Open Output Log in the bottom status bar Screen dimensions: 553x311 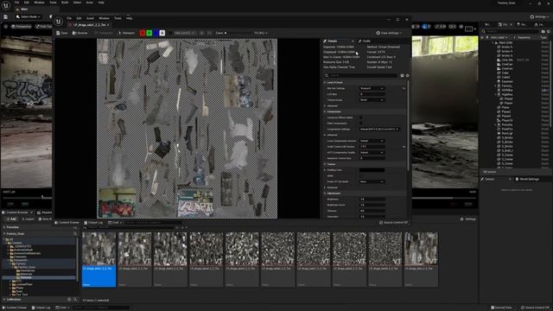pos(41,308)
